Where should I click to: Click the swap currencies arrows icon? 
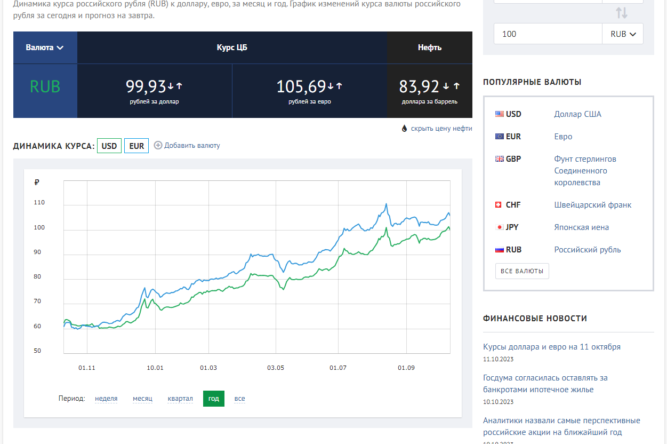(622, 13)
